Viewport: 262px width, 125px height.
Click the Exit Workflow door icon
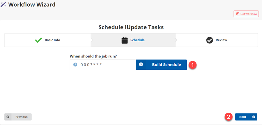(238, 14)
